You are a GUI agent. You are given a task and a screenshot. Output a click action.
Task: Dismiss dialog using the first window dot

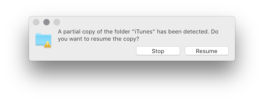[36, 22]
